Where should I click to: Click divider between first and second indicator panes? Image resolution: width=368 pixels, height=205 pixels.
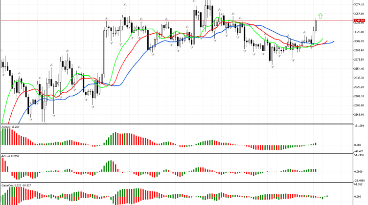click(176, 153)
